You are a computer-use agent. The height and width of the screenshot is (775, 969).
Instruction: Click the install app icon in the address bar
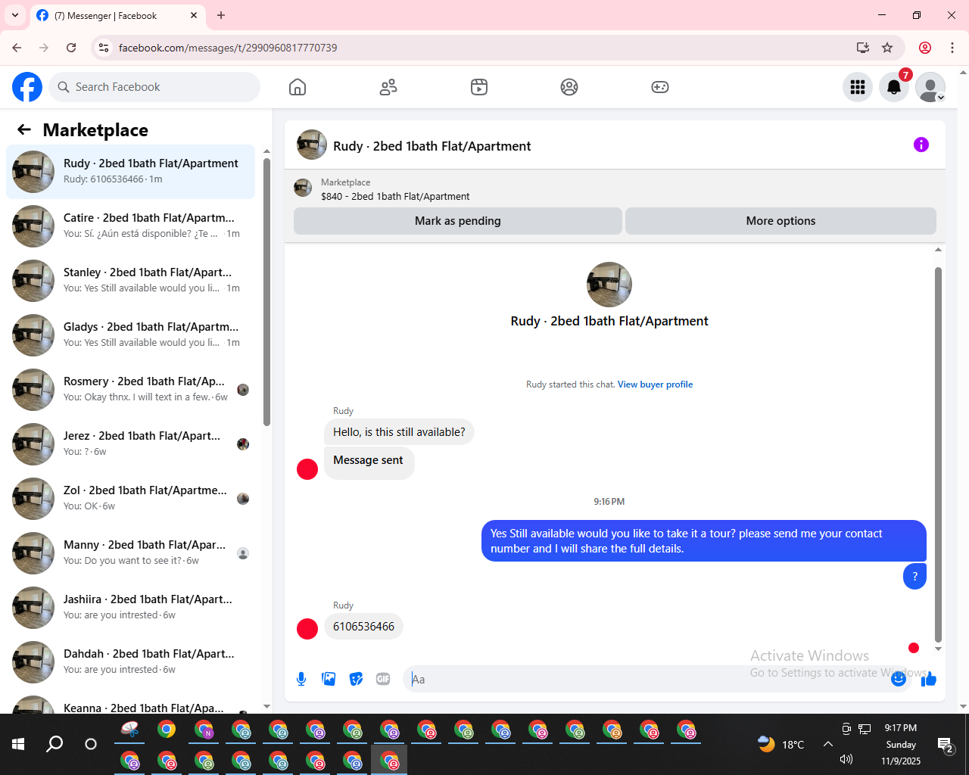click(x=862, y=48)
